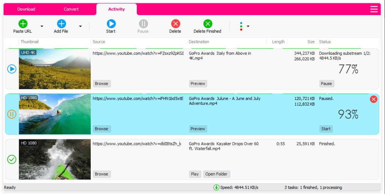The image size is (385, 194).
Task: Click the blue Add File icon
Action: tap(61, 24)
